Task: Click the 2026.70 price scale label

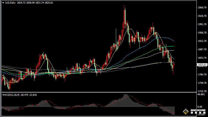Action: (x=202, y=16)
